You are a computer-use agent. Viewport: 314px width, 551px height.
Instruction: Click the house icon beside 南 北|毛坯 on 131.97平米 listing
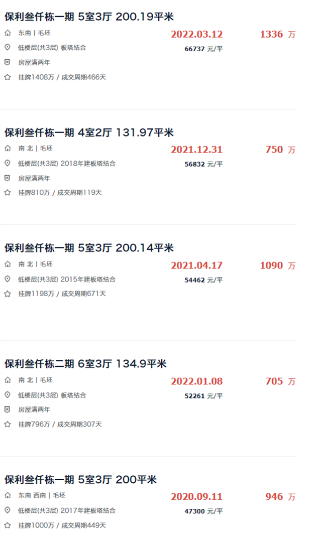7,149
